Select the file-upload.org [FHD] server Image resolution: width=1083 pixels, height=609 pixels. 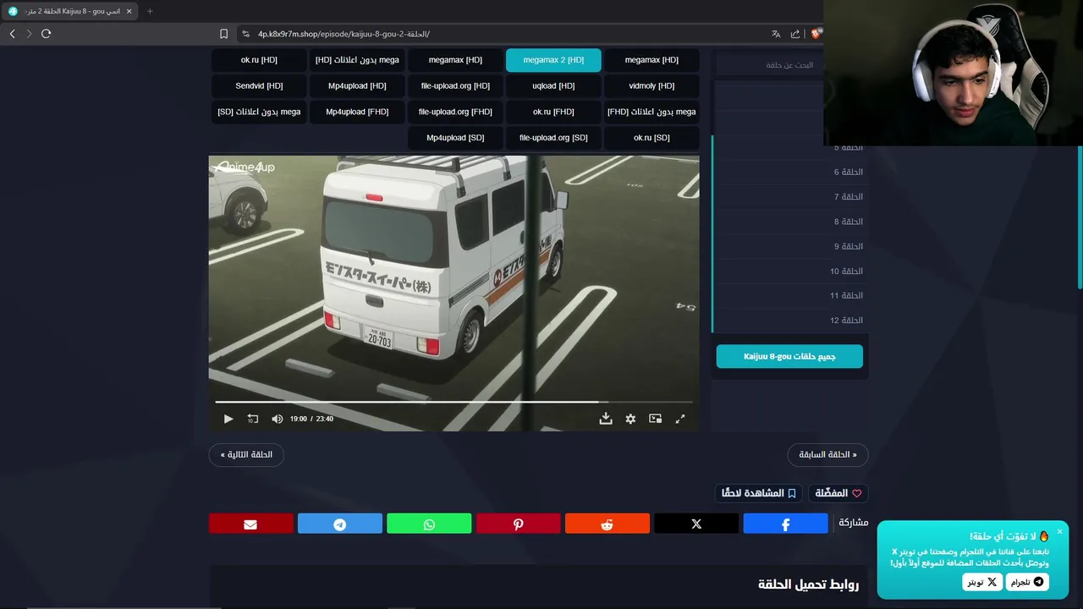coord(455,112)
